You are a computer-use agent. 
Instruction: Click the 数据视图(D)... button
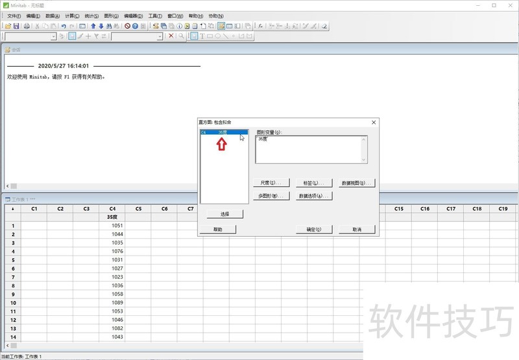click(x=357, y=183)
